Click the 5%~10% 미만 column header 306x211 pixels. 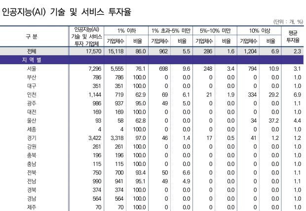tap(214, 31)
